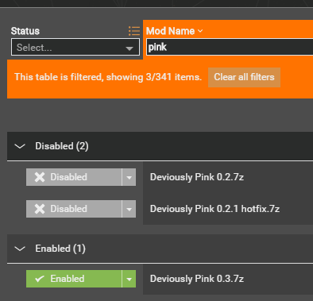
Task: Open status arrow menu for Deviously Pink 0.2.1 hotfix
Action: point(129,209)
